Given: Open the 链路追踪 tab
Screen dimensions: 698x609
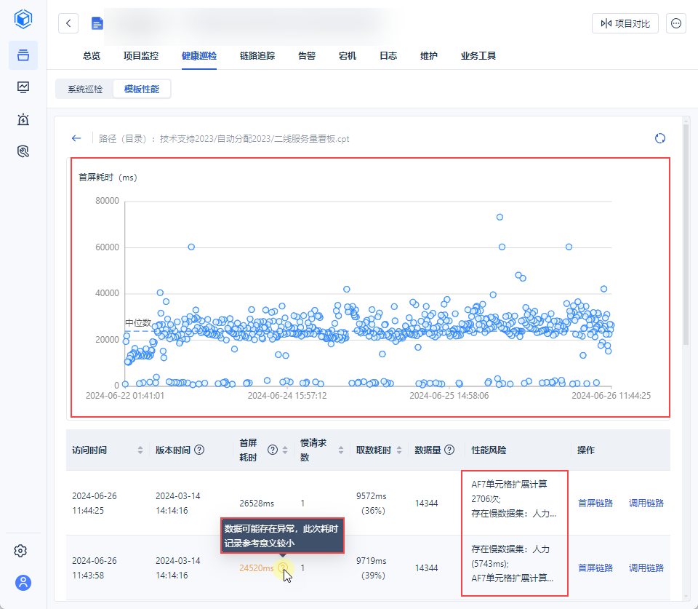Looking at the screenshot, I should click(x=257, y=56).
